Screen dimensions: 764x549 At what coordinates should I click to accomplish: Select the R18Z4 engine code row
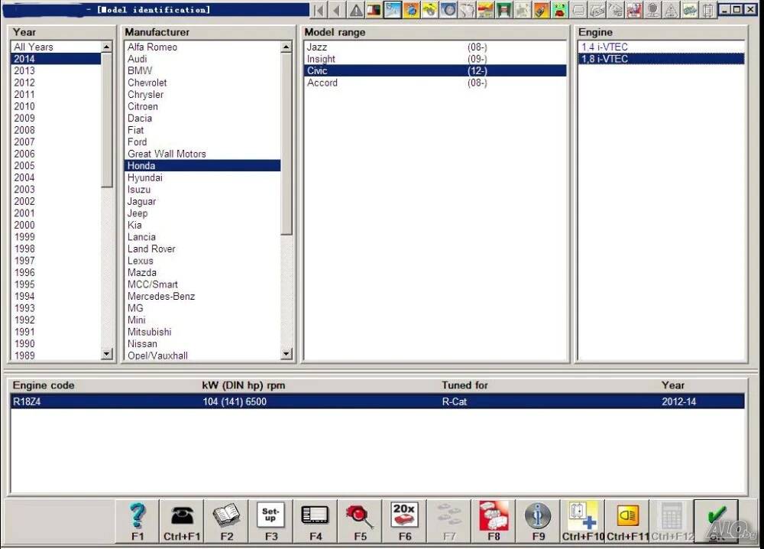click(x=377, y=401)
